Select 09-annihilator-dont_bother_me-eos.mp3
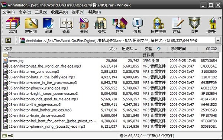Image resolution: width=223 pixels, height=140 pixels. [x=40, y=110]
